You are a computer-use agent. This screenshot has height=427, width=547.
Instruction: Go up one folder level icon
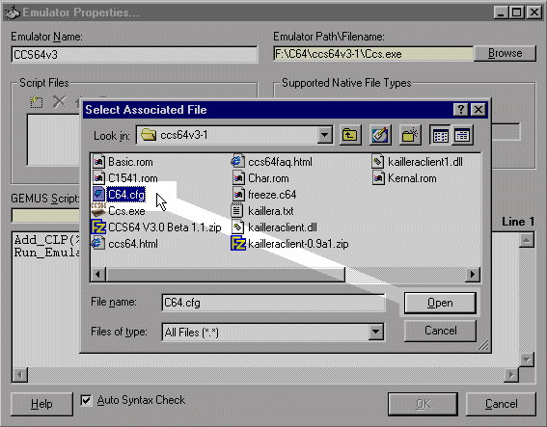(x=350, y=135)
